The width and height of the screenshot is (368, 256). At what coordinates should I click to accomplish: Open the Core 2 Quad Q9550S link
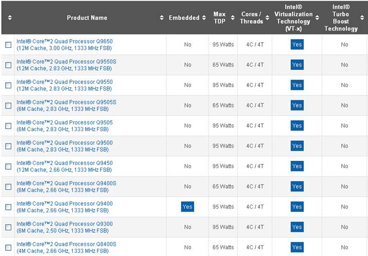66,65
